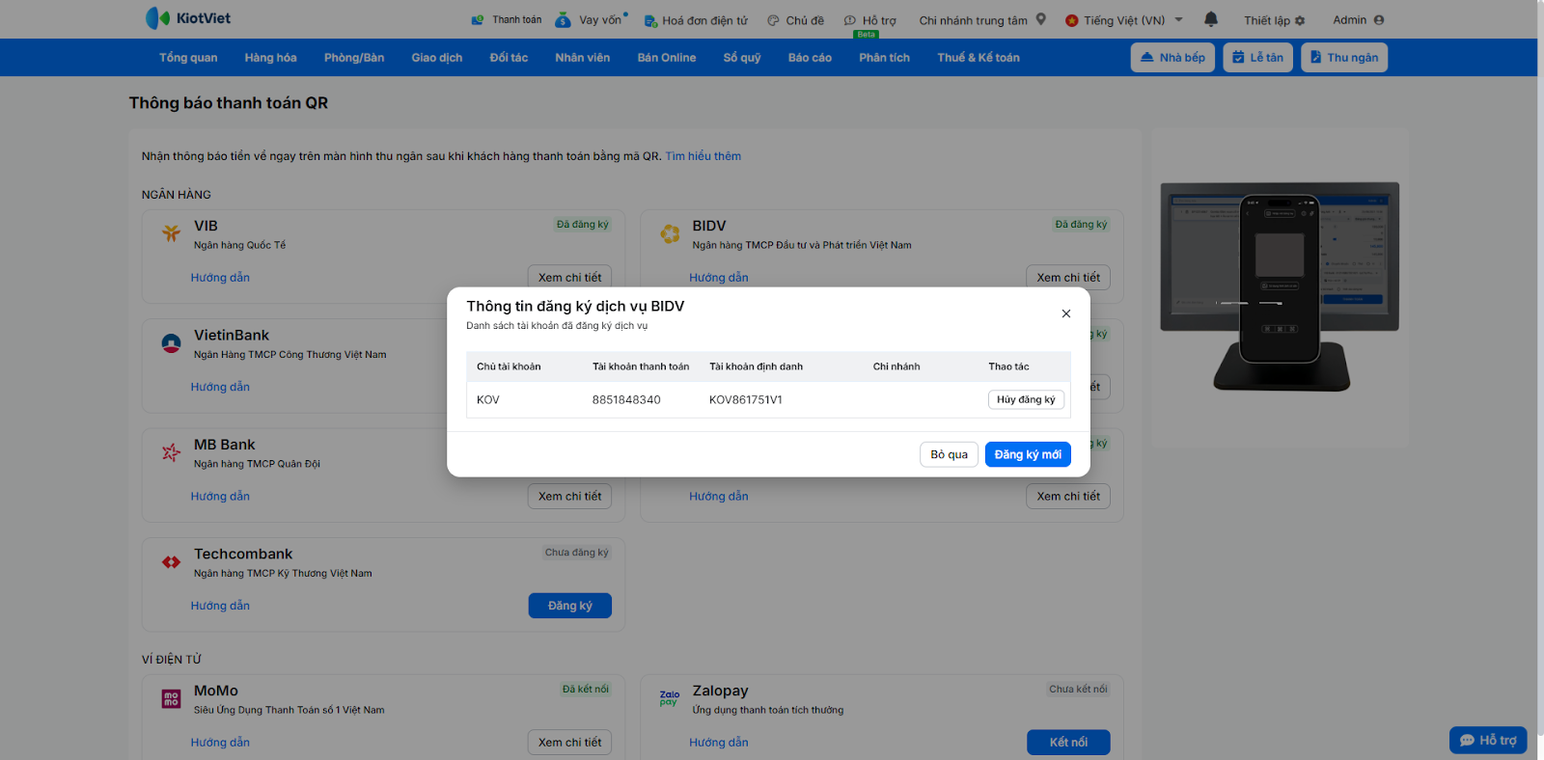Open Thanh toán from top bar
Viewport: 1544px width, 760px height.
(507, 20)
